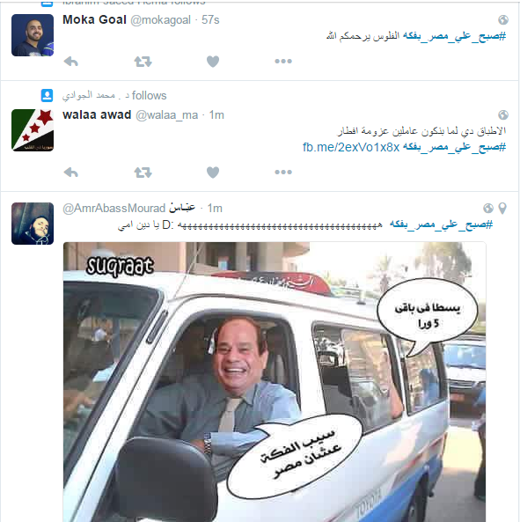Reply to walaa awad's tweet

71,173
